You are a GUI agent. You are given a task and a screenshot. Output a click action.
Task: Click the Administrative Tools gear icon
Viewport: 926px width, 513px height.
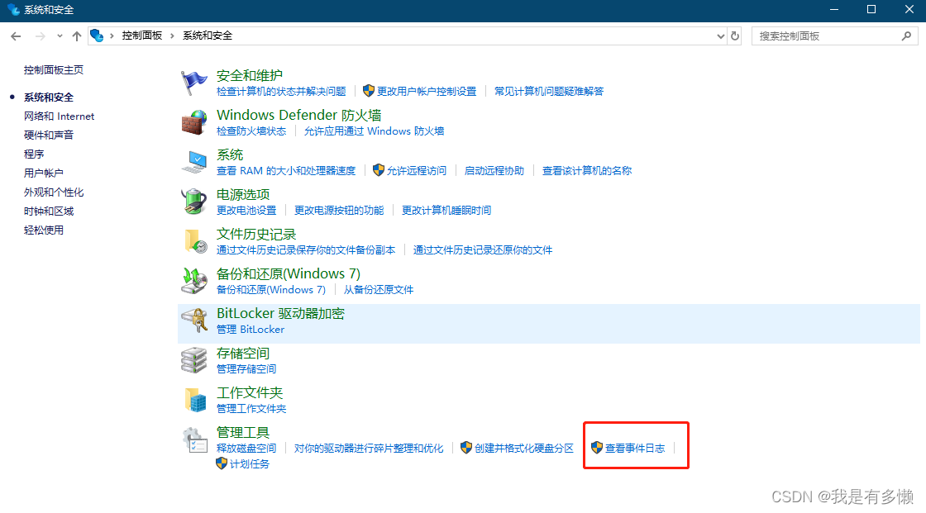click(194, 440)
